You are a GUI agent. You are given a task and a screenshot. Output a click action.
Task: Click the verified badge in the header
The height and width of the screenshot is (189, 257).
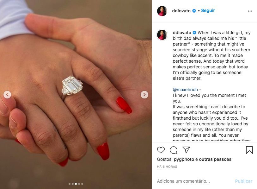point(194,11)
